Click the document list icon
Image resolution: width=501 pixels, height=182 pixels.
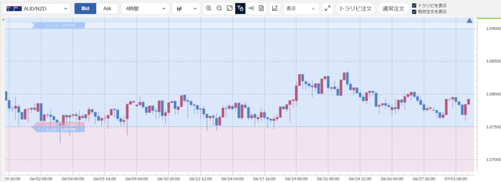tap(261, 9)
